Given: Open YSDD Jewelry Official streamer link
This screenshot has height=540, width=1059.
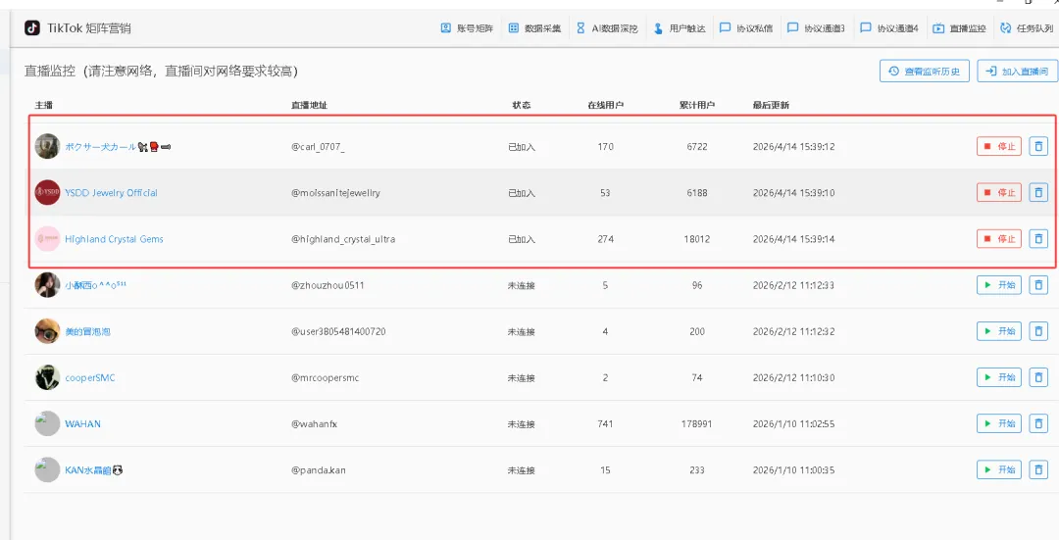Looking at the screenshot, I should point(111,193).
